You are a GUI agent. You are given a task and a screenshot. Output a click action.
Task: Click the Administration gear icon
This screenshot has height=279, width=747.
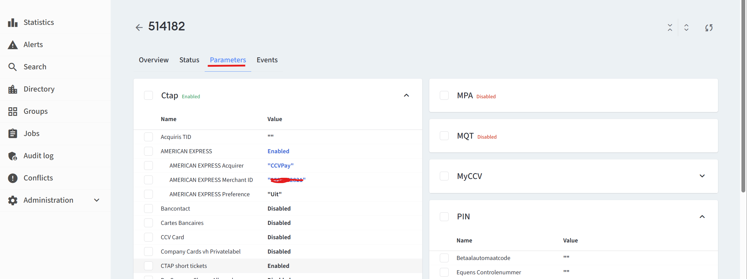tap(13, 200)
